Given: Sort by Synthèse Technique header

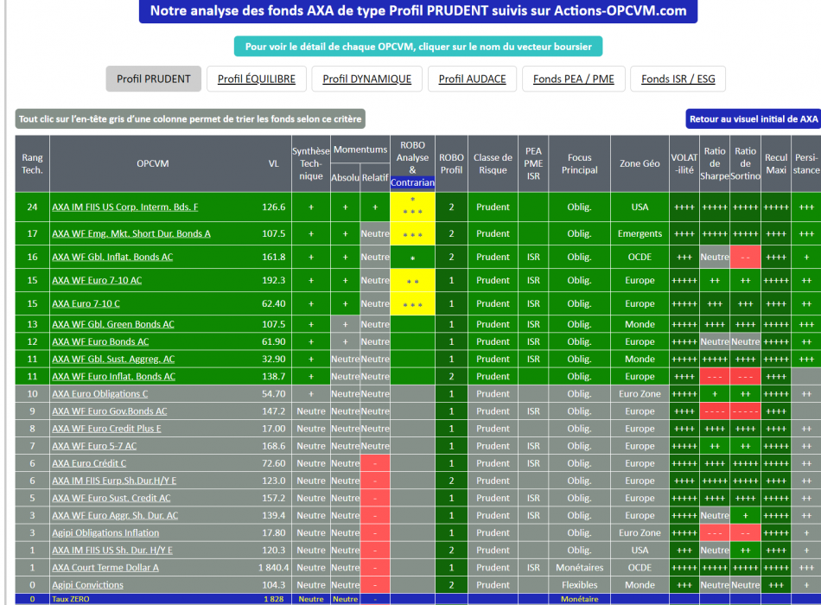Looking at the screenshot, I should 311,163.
